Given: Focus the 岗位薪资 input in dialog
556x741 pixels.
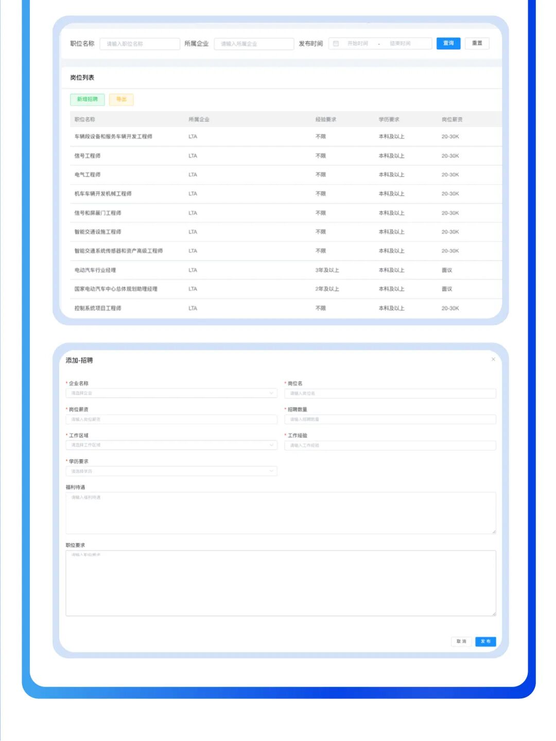Looking at the screenshot, I should tap(171, 419).
